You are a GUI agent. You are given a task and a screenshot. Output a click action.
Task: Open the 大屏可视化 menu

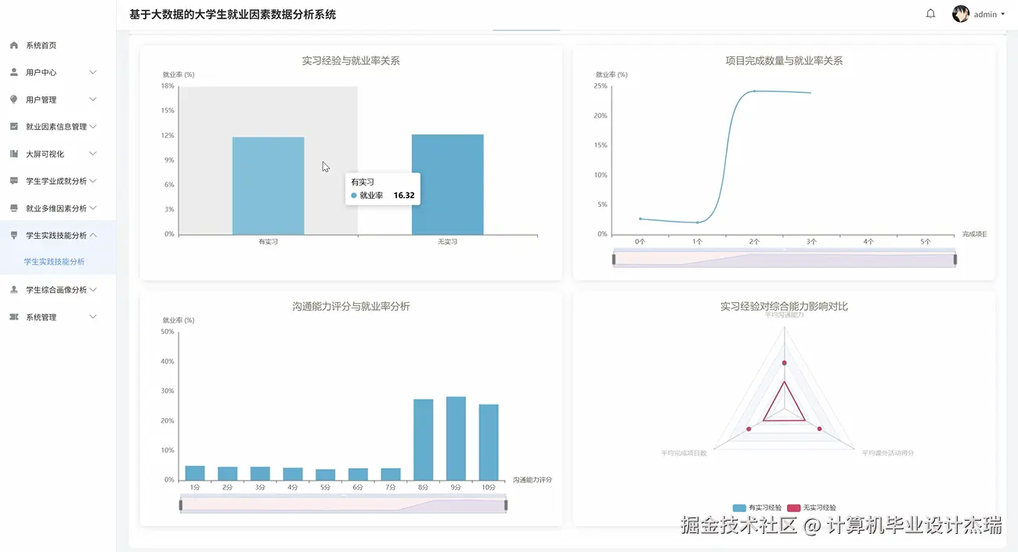(58, 153)
